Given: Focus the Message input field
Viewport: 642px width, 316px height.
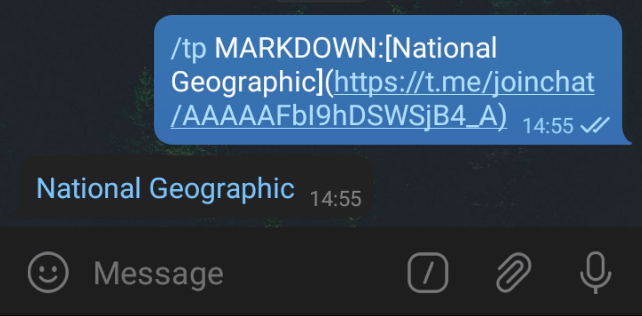Looking at the screenshot, I should coord(241,273).
